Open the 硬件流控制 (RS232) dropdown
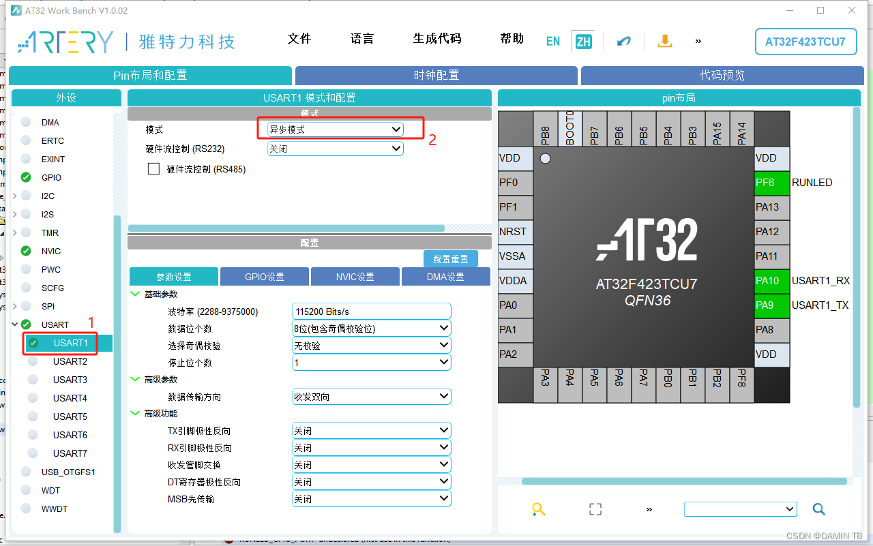This screenshot has width=873, height=546. tap(336, 149)
